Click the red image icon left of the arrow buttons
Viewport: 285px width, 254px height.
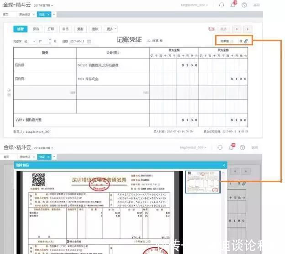coord(211,29)
